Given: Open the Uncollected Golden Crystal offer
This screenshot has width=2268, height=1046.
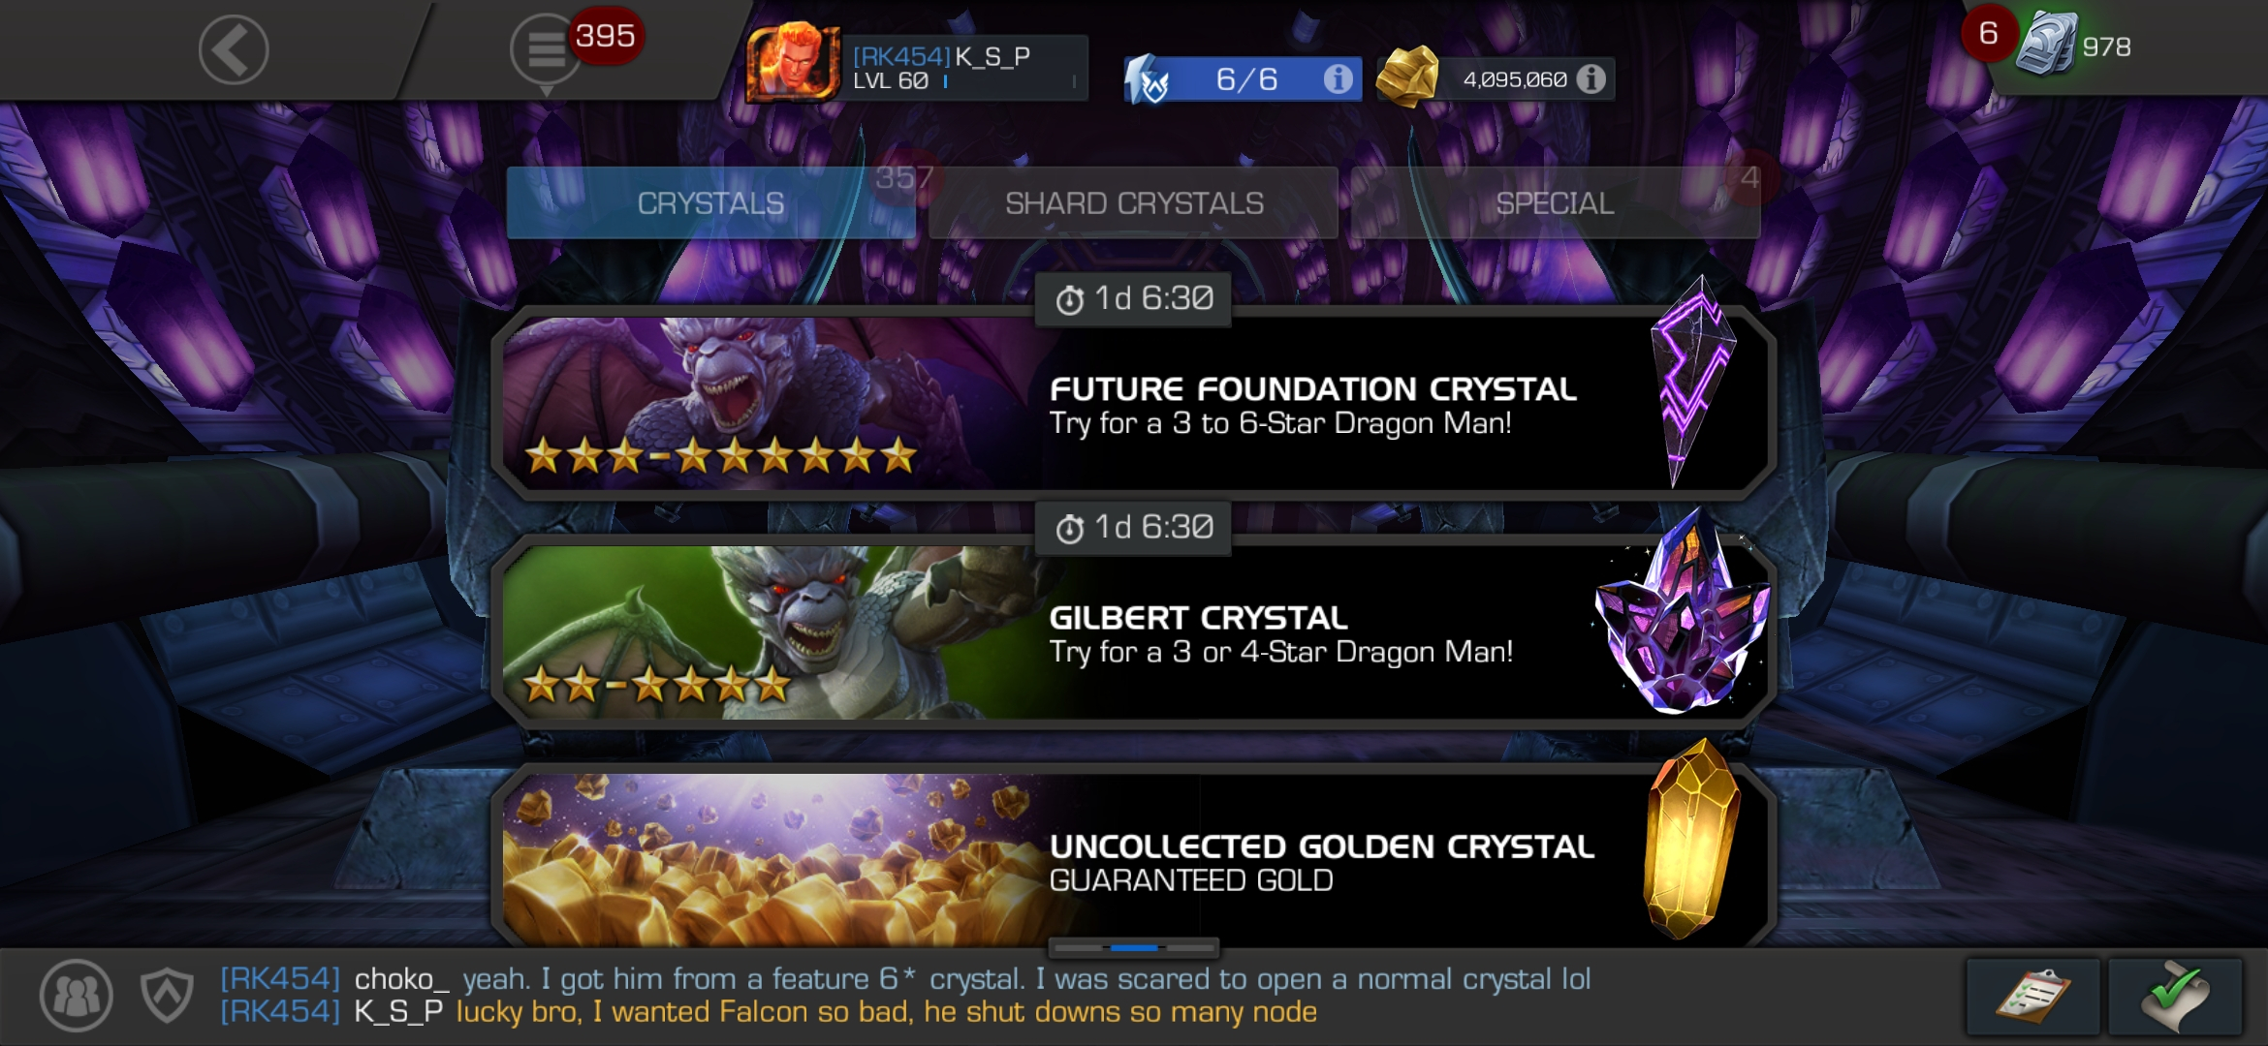Looking at the screenshot, I should coord(1134,856).
